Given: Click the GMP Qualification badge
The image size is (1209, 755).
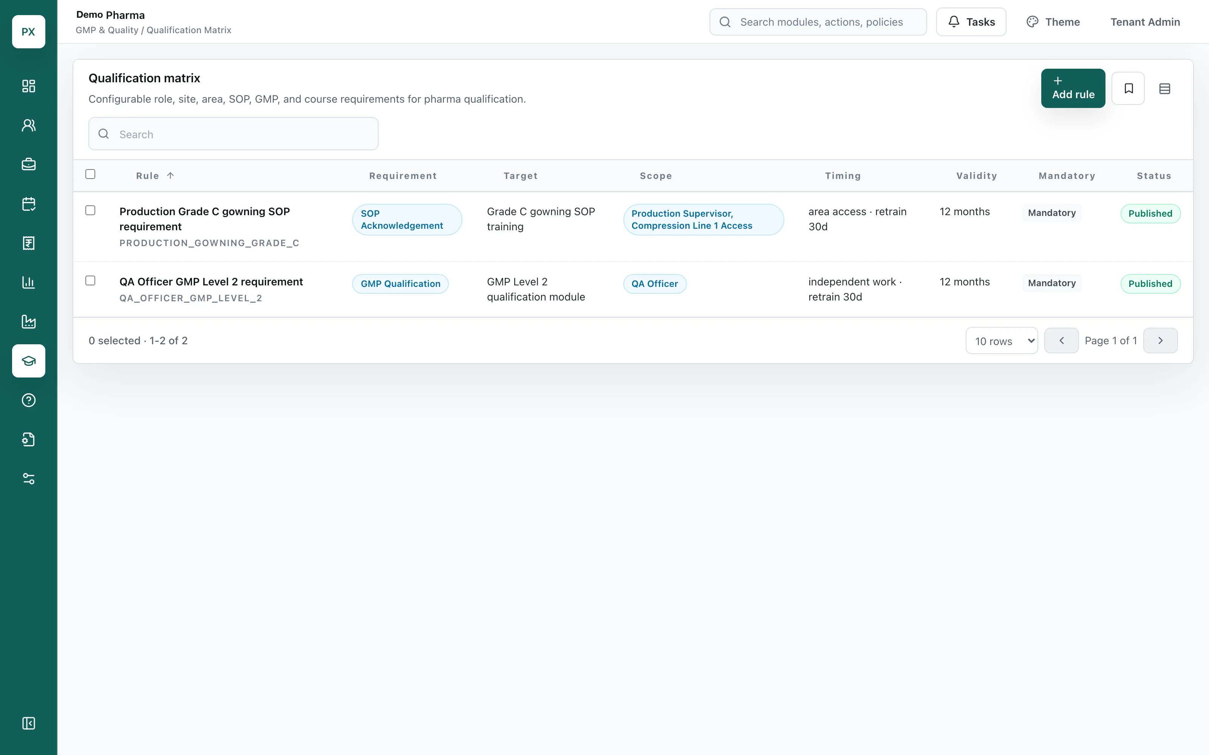Looking at the screenshot, I should pyautogui.click(x=400, y=284).
